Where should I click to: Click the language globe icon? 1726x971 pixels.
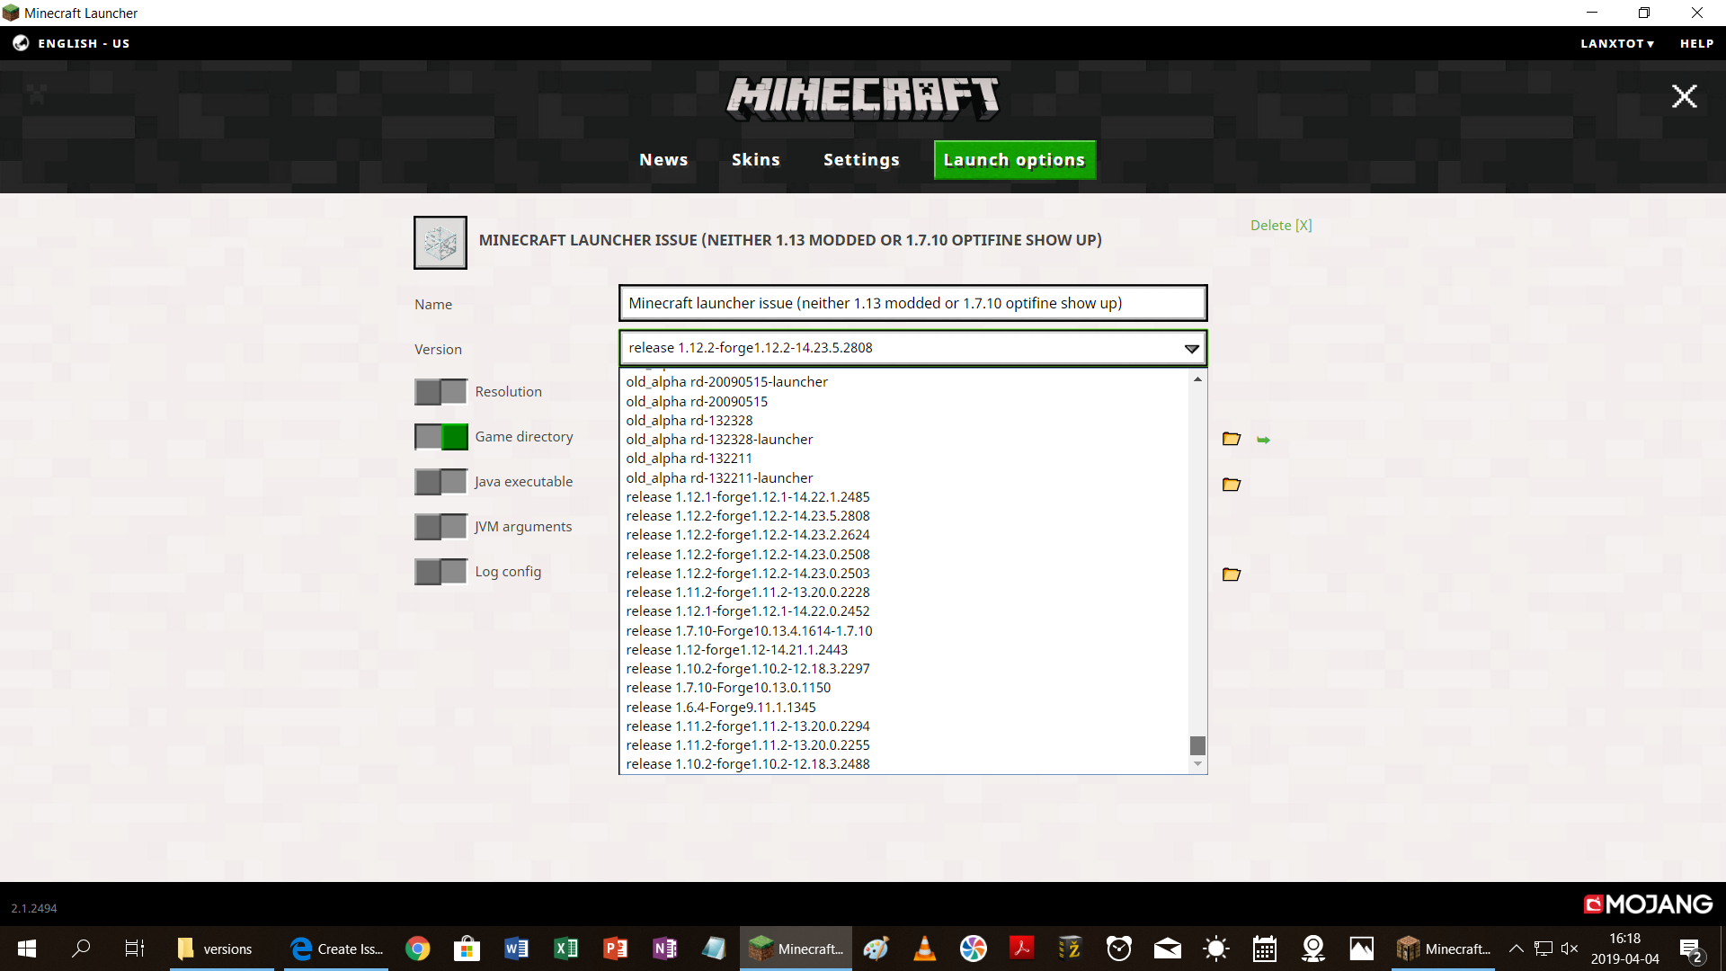pyautogui.click(x=21, y=43)
